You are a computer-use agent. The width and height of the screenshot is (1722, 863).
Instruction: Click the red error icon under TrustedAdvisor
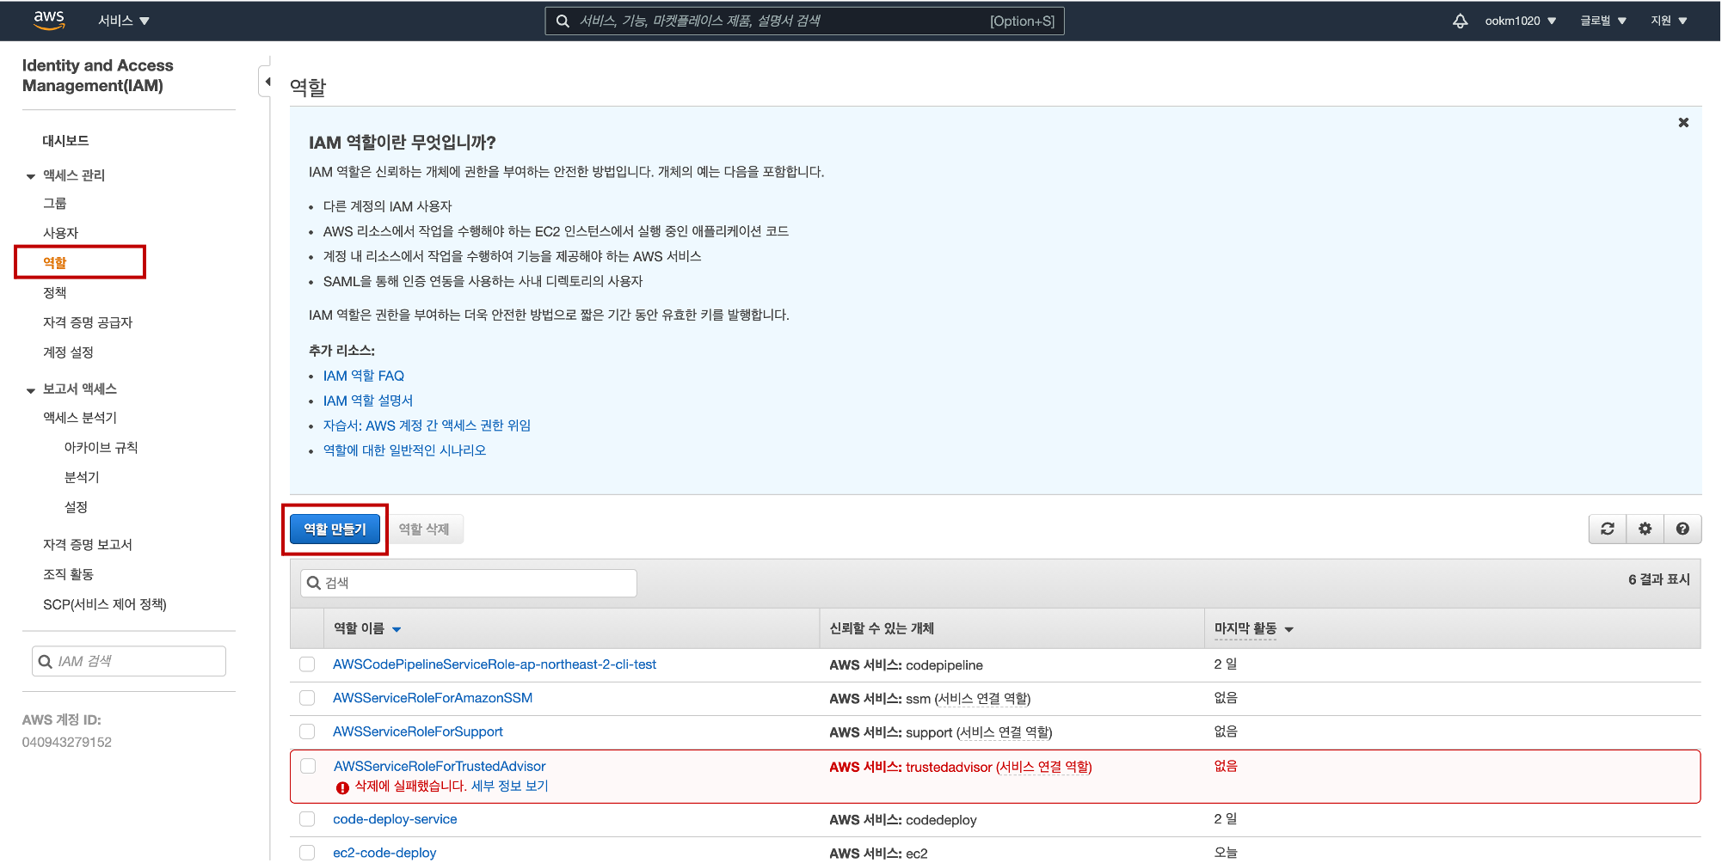[x=342, y=787]
